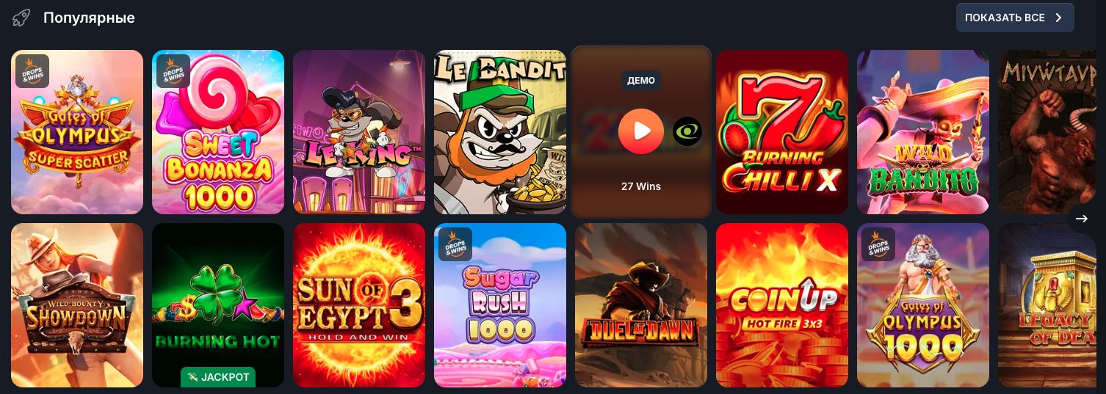Open the Le King game tile
This screenshot has height=394, width=1106.
click(x=359, y=132)
